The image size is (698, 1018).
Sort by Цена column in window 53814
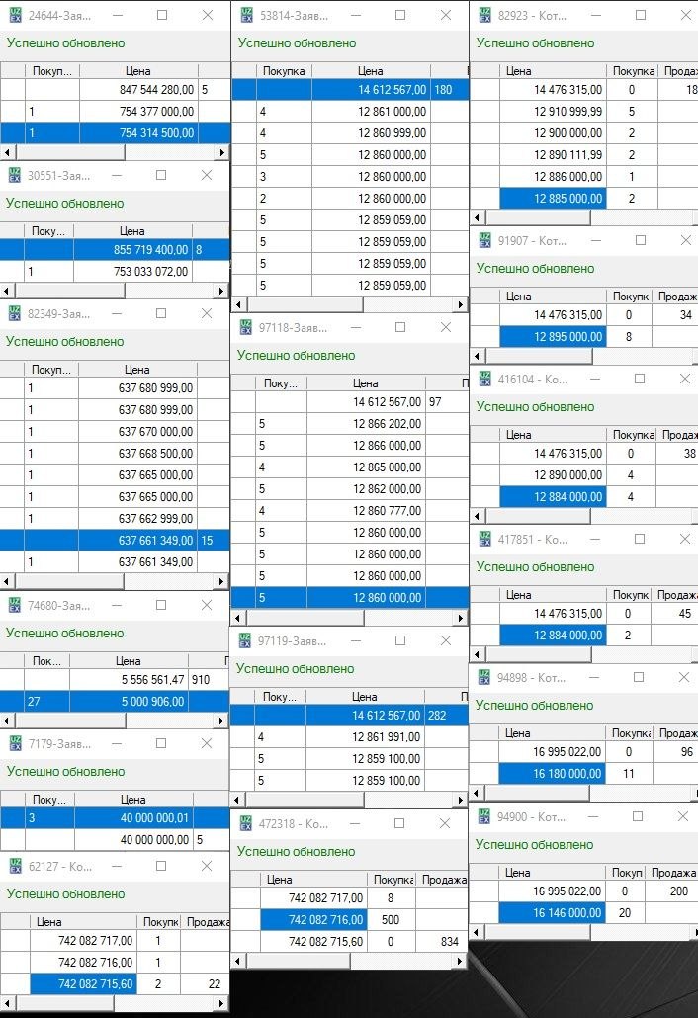pyautogui.click(x=370, y=71)
